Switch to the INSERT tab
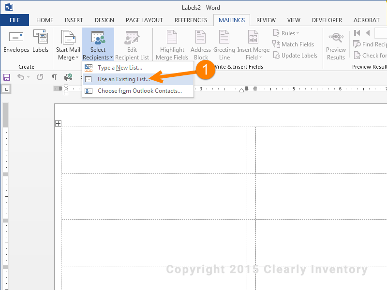The height and width of the screenshot is (290, 387). 74,20
